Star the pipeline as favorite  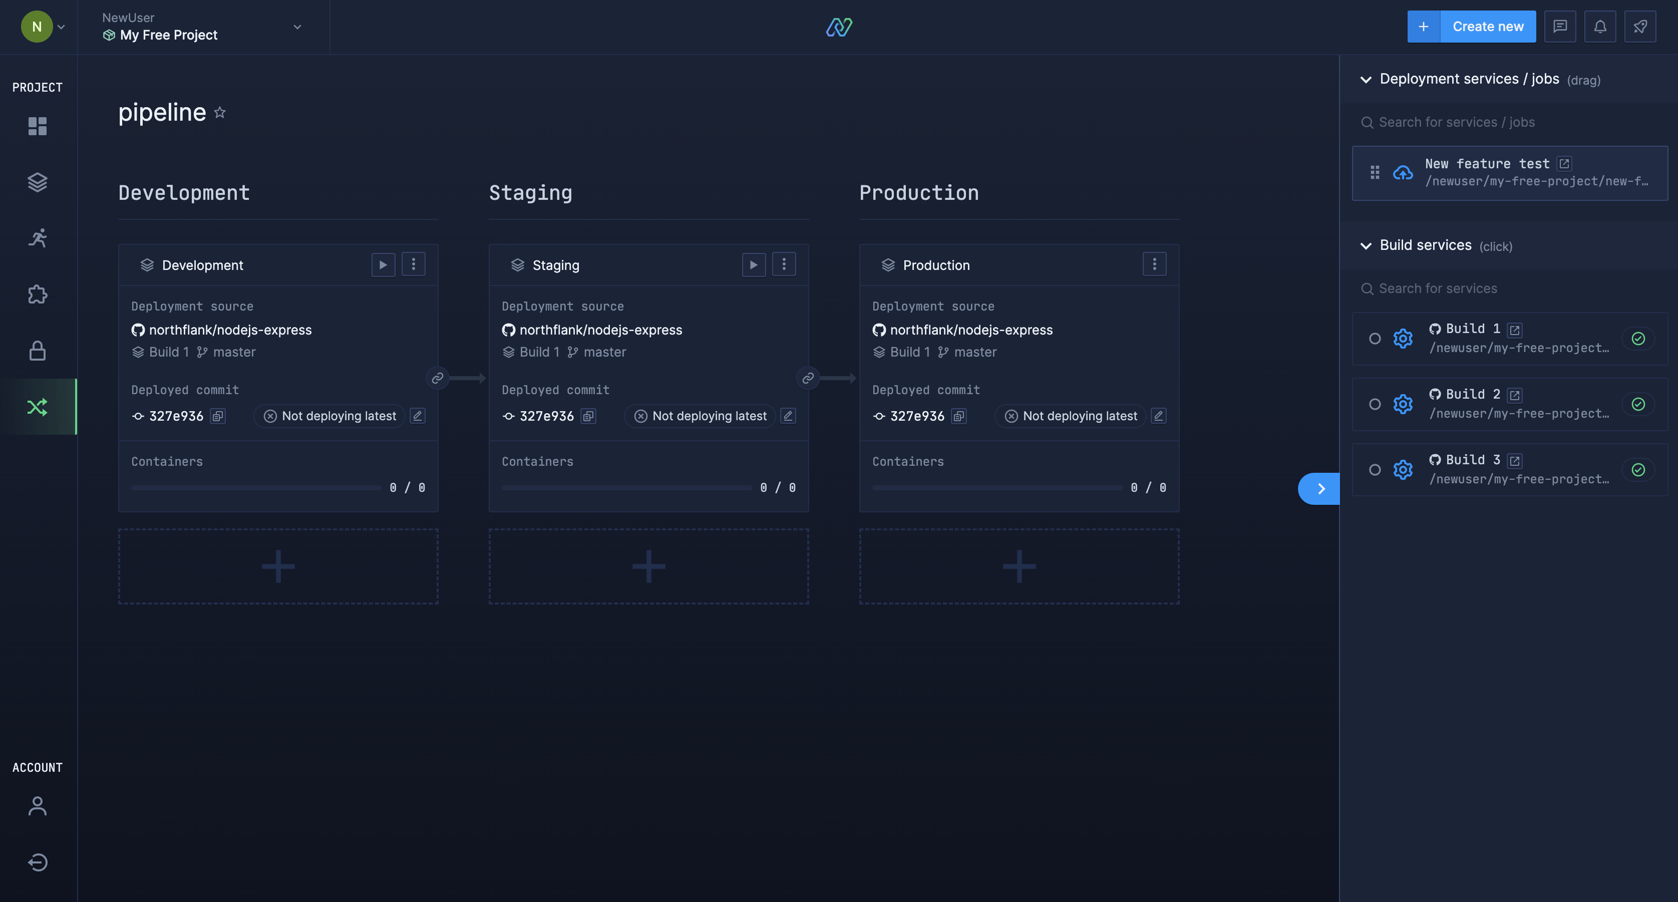pos(220,112)
